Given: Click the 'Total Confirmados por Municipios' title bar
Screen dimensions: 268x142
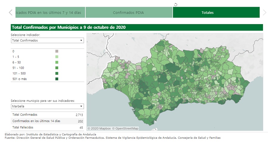Looking at the screenshot, I should click(x=137, y=27).
